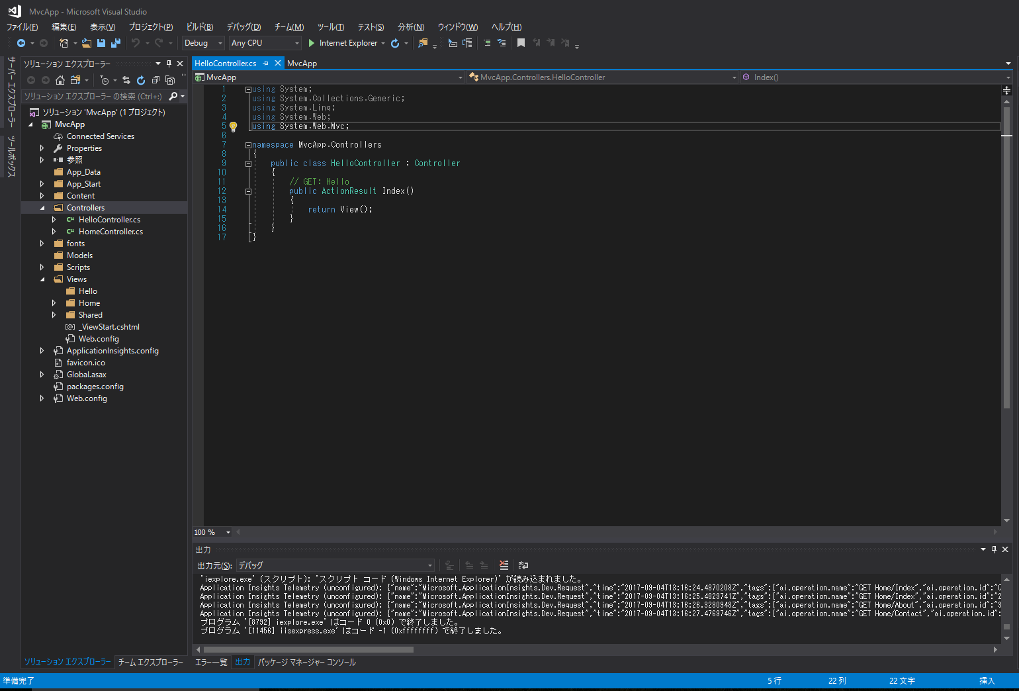Click the Collapse All icon in Solution Explorer
1019x691 pixels.
tap(155, 80)
